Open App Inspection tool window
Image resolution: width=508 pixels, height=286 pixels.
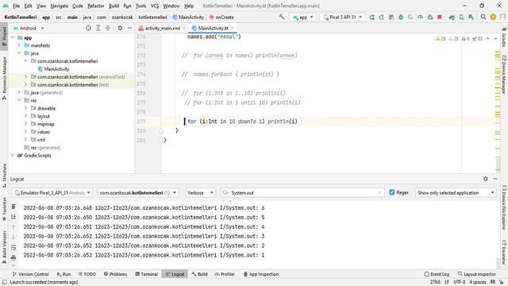click(x=261, y=274)
